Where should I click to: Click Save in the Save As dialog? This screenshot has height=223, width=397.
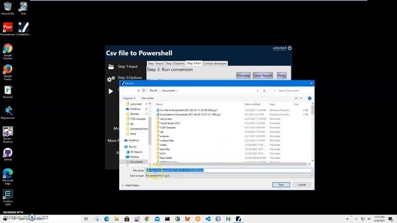pyautogui.click(x=281, y=185)
